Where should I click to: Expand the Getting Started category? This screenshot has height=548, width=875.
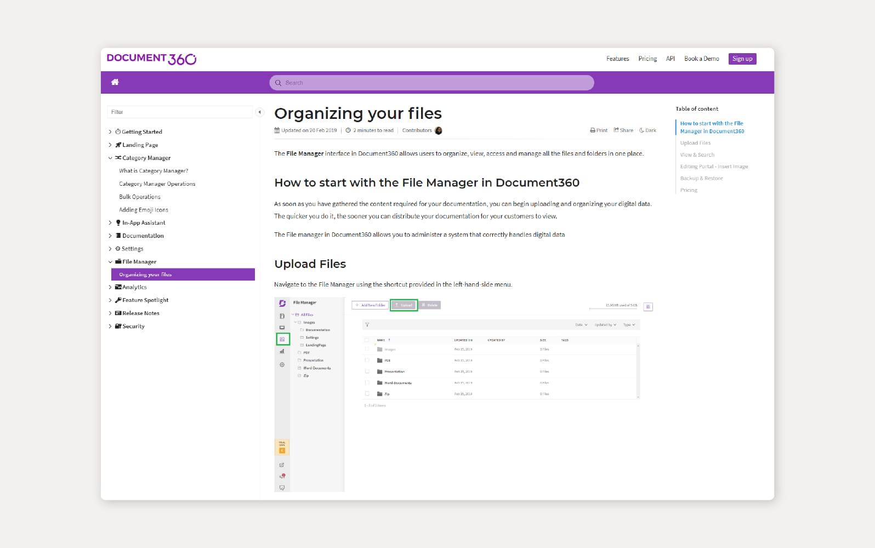110,132
